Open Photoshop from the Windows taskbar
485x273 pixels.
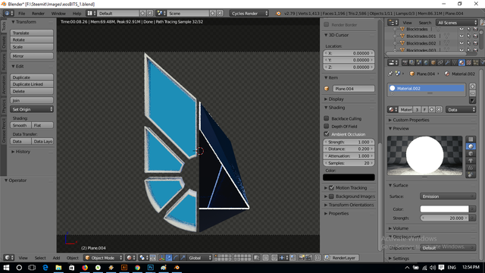151,268
